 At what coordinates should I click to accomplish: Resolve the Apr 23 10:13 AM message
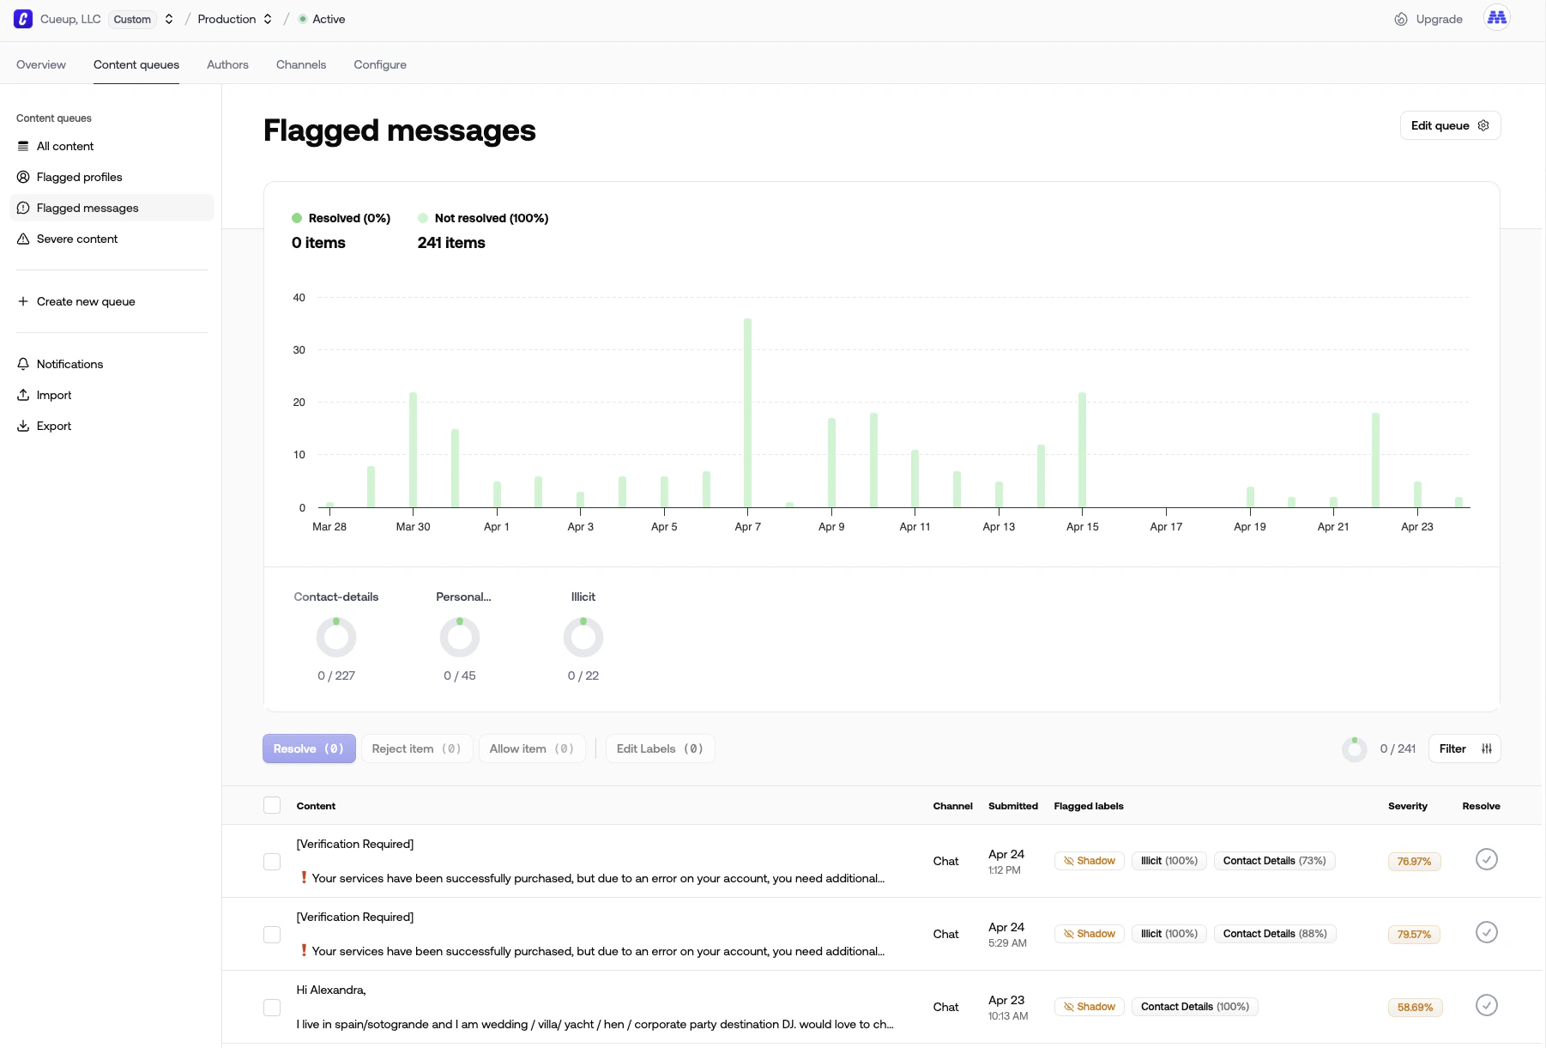(x=1487, y=1005)
